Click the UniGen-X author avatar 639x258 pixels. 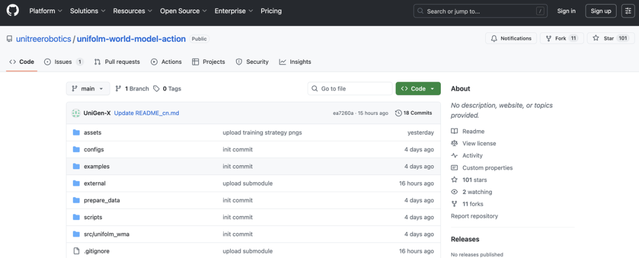(76, 113)
